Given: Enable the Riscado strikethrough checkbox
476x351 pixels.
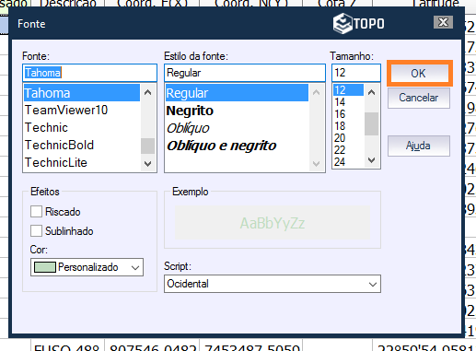Looking at the screenshot, I should point(36,212).
